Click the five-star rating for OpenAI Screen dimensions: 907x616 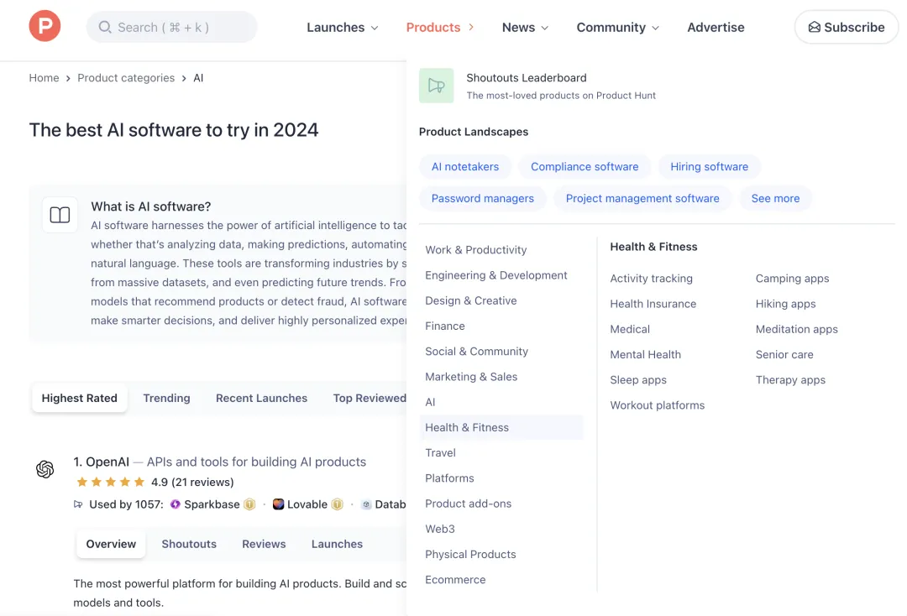pos(111,482)
